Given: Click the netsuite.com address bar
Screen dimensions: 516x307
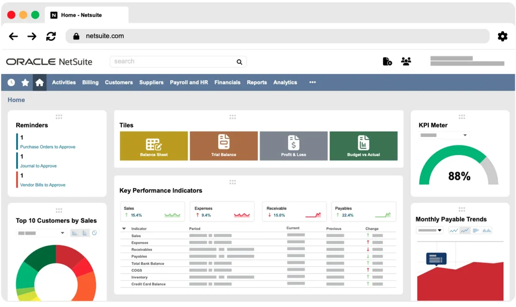Looking at the screenshot, I should [278, 36].
